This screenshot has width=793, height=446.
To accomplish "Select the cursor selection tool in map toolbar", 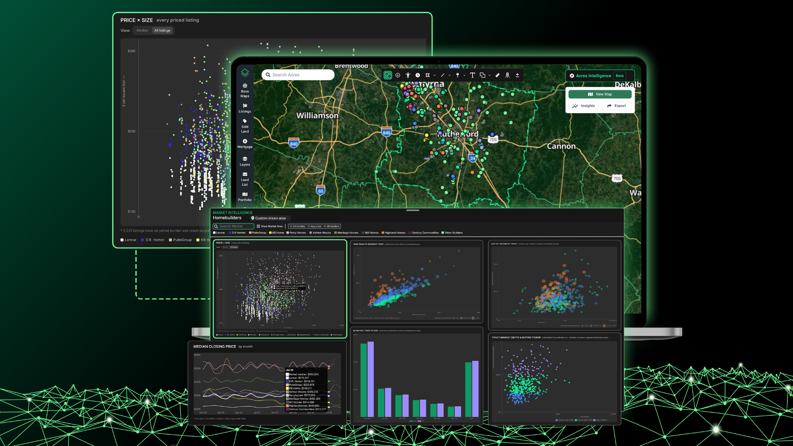I will click(x=388, y=75).
